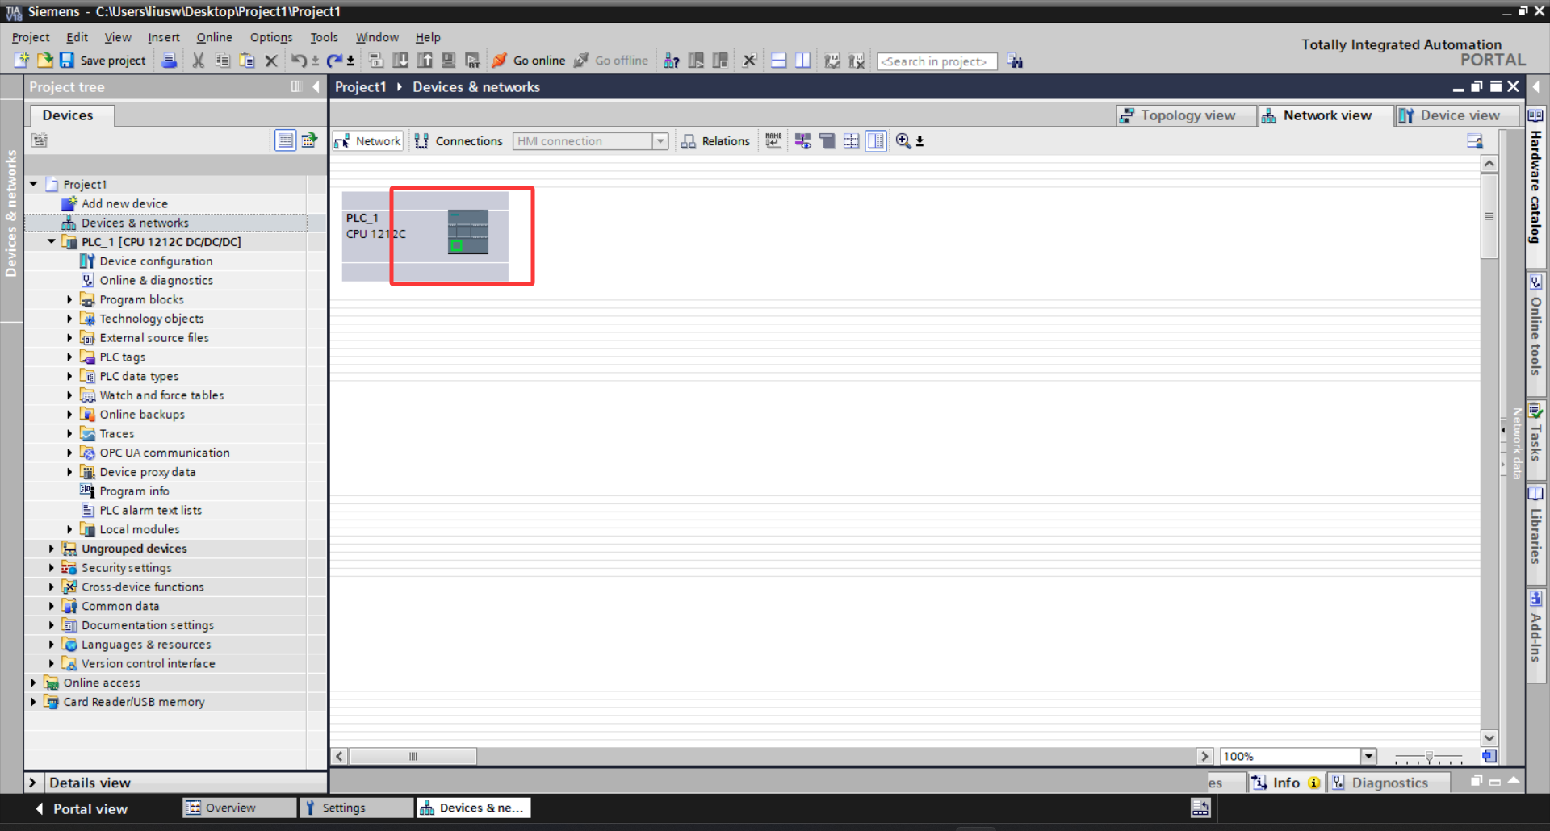Click the Hardware catalog side panel icon
Image resolution: width=1550 pixels, height=831 pixels.
pos(1535,116)
